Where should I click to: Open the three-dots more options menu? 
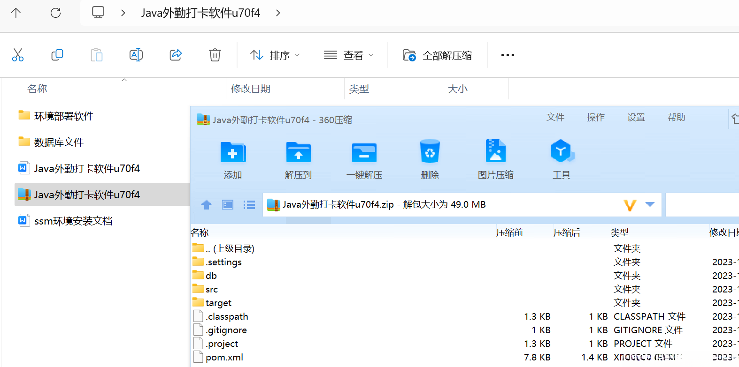[508, 55]
